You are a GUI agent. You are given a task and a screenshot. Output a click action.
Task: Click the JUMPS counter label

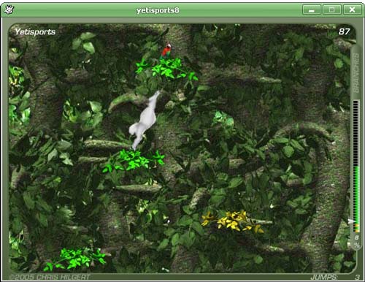pos(324,277)
